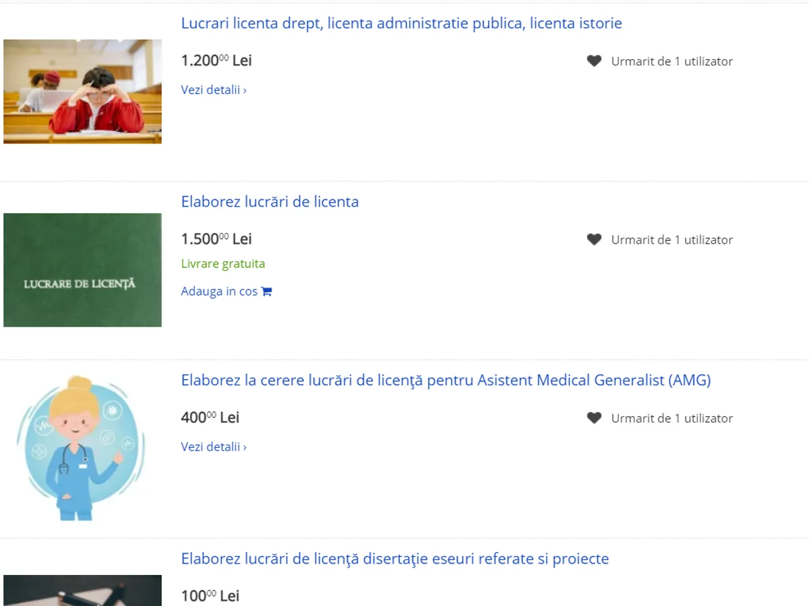
Task: Open 'Elaborez lucrări de licenta' listing title
Action: coord(270,202)
